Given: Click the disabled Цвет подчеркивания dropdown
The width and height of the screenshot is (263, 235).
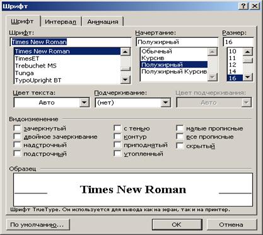Looking at the screenshot, I should pyautogui.click(x=214, y=103).
